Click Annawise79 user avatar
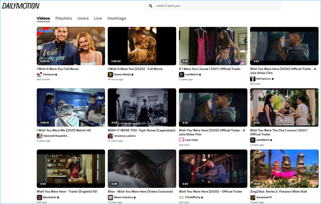Viewport: 321px width, 204px height. 253,198
